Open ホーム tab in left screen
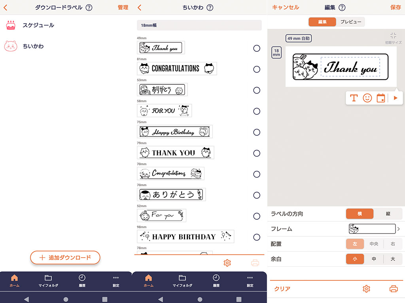405x303 pixels. point(15,281)
